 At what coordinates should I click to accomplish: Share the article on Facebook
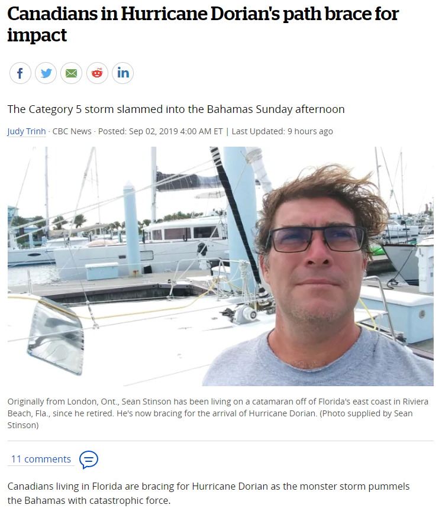(20, 73)
